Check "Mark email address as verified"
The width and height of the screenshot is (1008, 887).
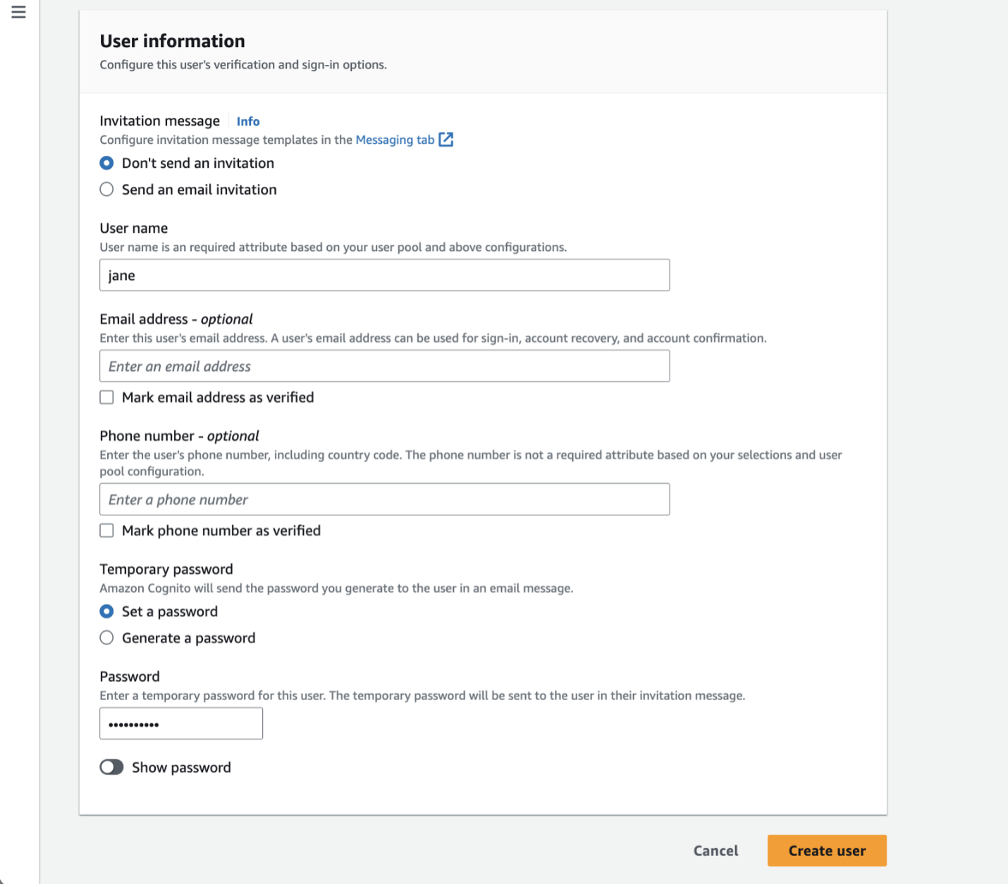[106, 397]
